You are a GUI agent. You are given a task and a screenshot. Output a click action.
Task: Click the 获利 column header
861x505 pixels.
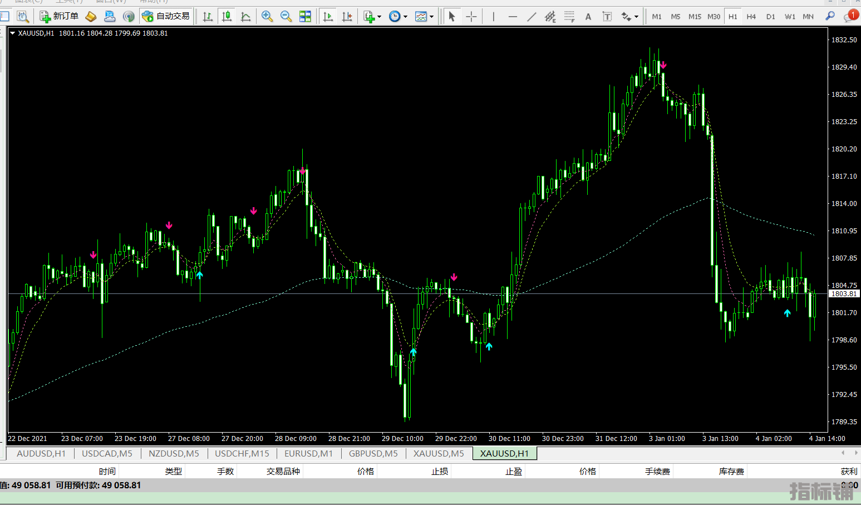click(x=849, y=472)
